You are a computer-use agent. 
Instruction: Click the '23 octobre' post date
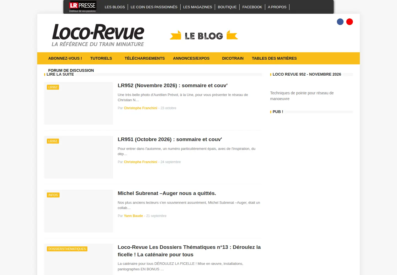pos(168,108)
